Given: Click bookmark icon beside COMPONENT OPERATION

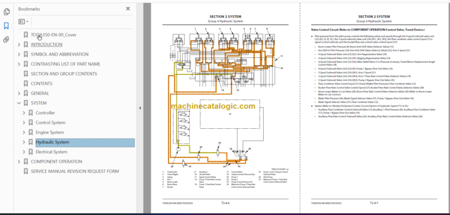Looking at the screenshot, I should tap(26, 162).
